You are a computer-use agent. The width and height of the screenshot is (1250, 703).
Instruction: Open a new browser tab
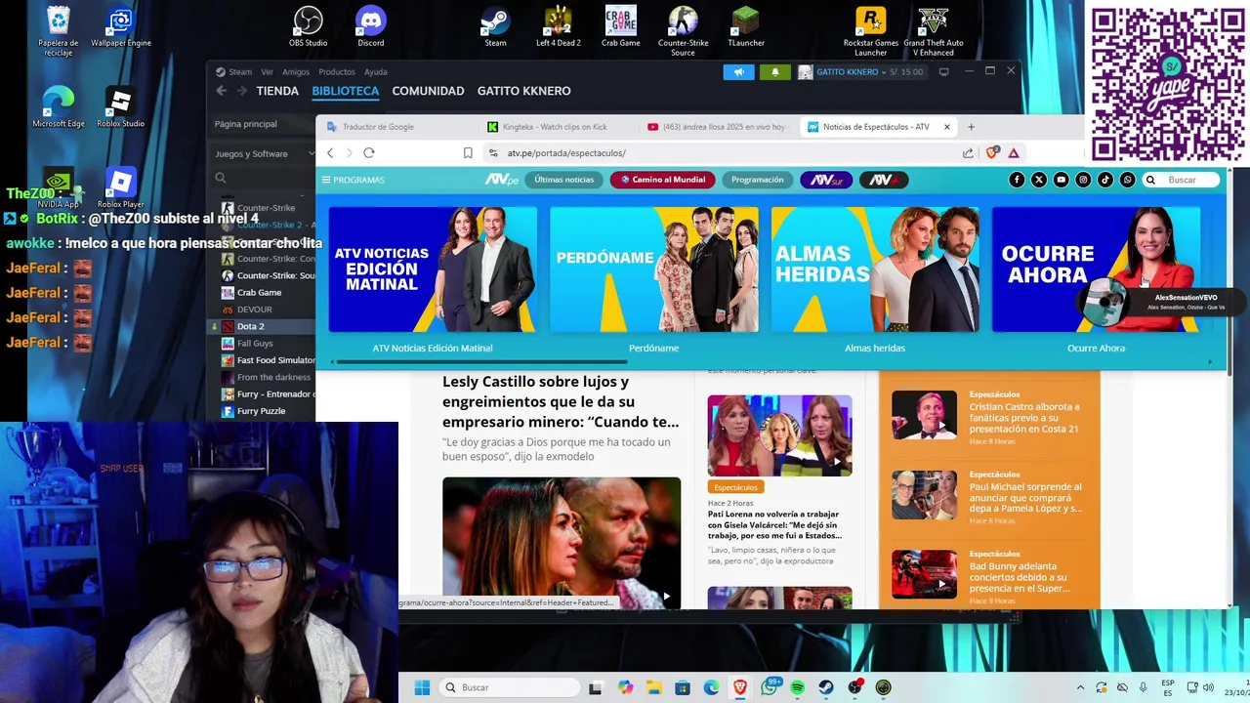pyautogui.click(x=971, y=127)
